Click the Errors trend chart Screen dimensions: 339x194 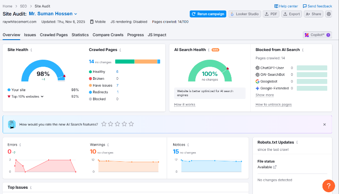point(44,166)
